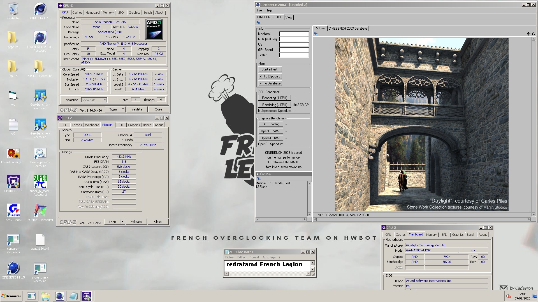This screenshot has width=538, height=302.
Task: Launch Geekbench 4 shortcut icon
Action: point(40,124)
